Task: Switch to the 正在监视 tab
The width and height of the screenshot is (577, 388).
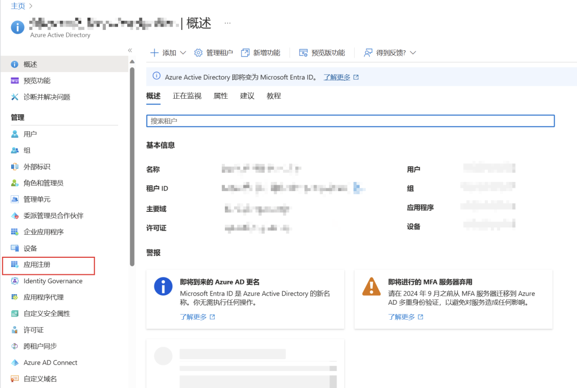Action: pyautogui.click(x=187, y=96)
